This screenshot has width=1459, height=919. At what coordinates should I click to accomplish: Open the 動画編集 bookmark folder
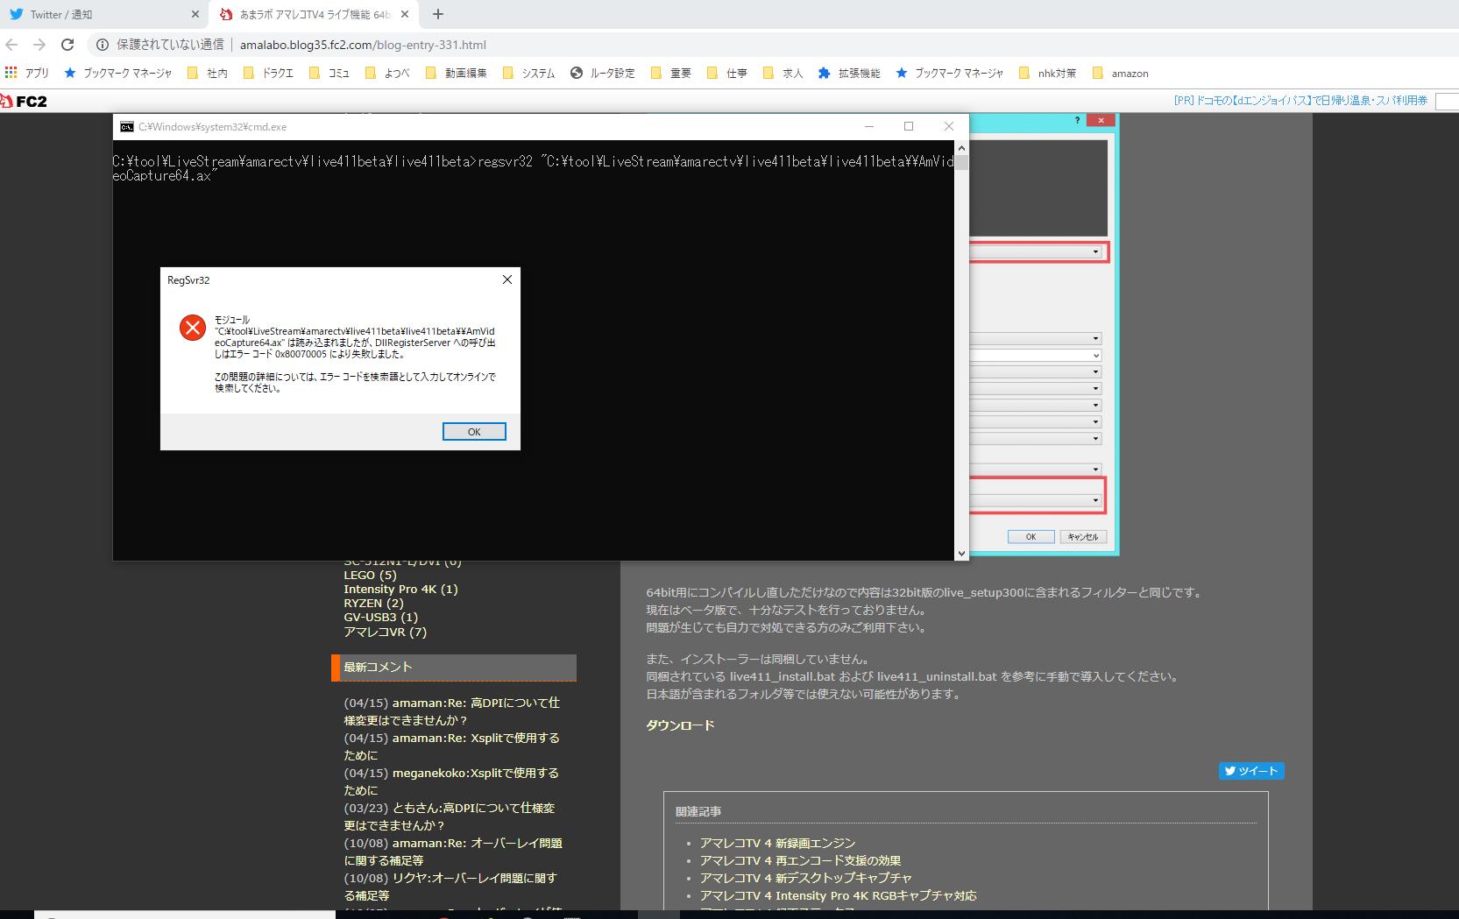[x=456, y=74]
